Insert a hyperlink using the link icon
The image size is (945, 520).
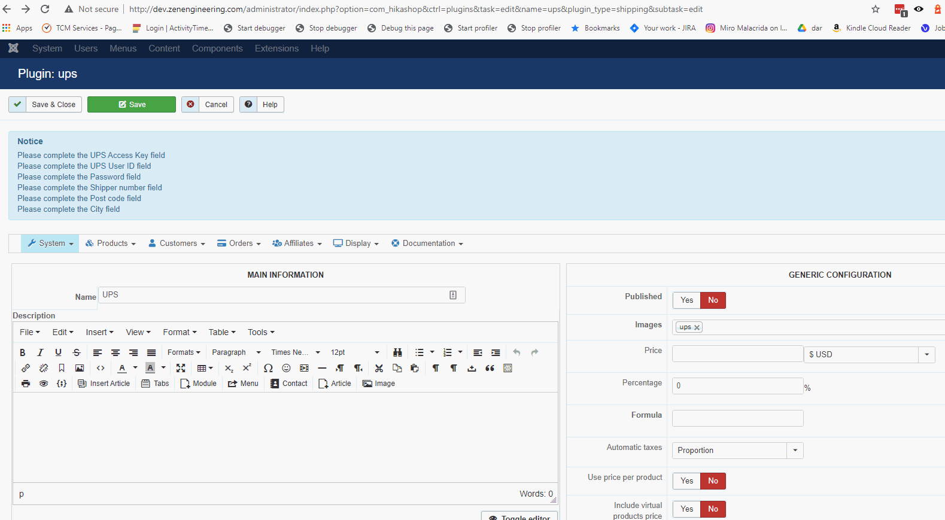26,368
